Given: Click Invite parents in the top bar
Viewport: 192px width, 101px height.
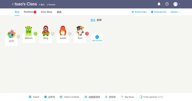Looking at the screenshot, I should (x=159, y=12).
